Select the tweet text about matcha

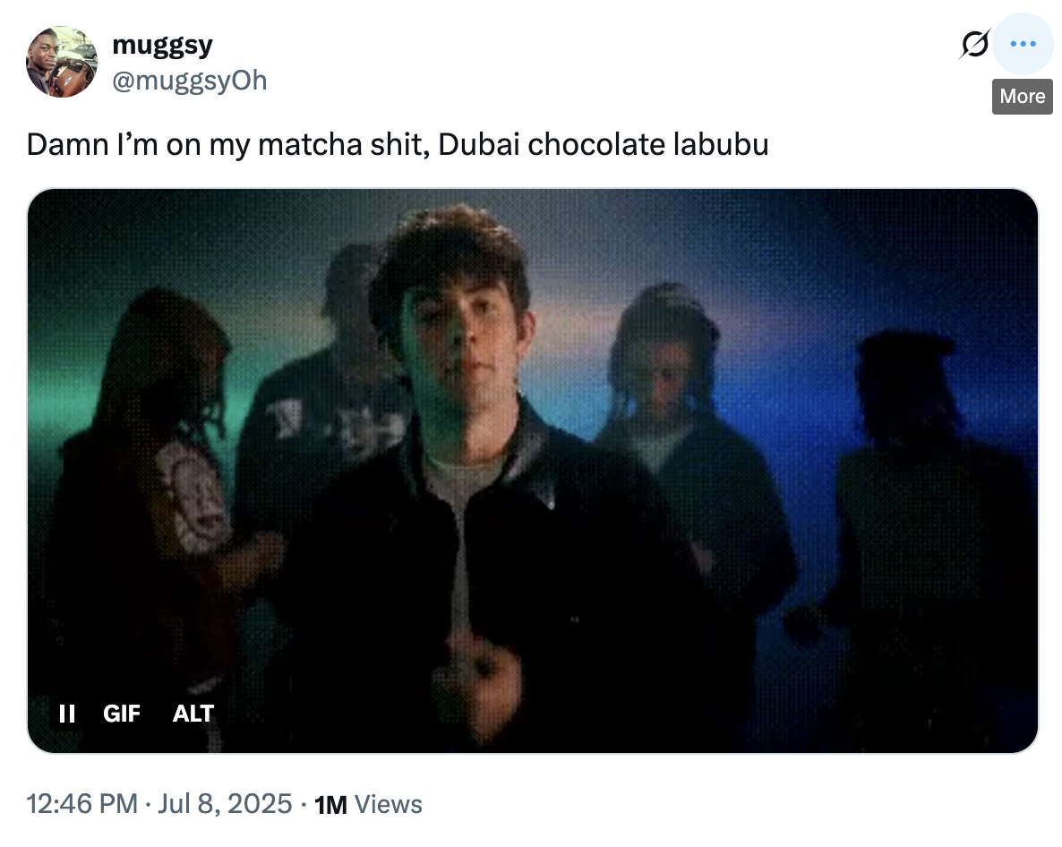point(398,144)
